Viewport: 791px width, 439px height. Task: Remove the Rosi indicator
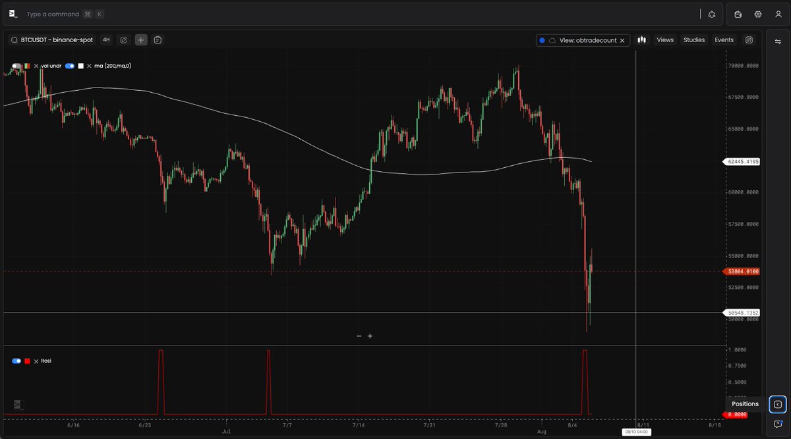pyautogui.click(x=36, y=361)
